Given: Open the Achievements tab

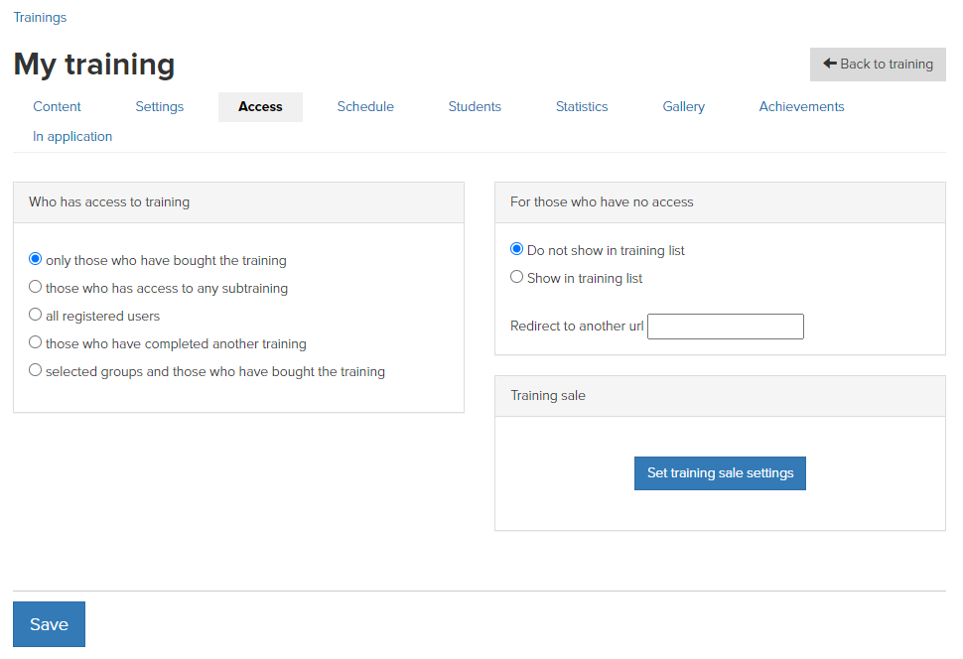Looking at the screenshot, I should [801, 107].
